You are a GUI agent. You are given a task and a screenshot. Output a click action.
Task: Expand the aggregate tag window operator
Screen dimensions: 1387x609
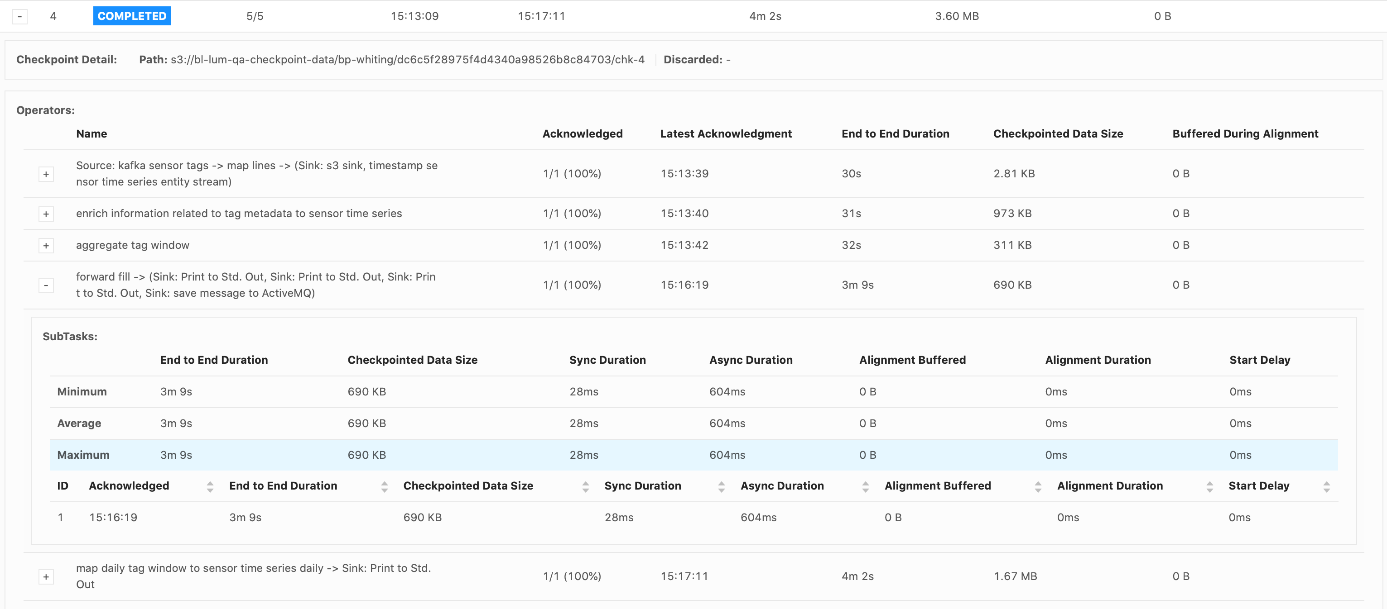(x=46, y=245)
